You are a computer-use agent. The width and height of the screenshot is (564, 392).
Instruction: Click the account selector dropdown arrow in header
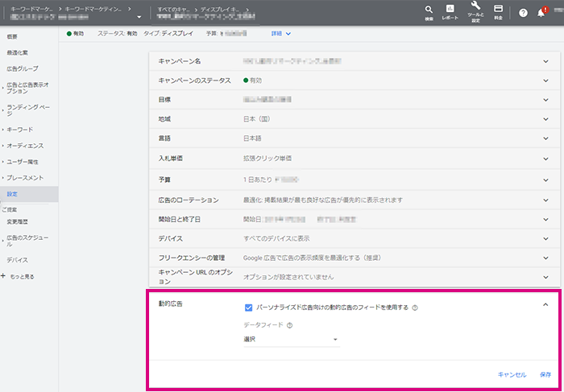139,17
